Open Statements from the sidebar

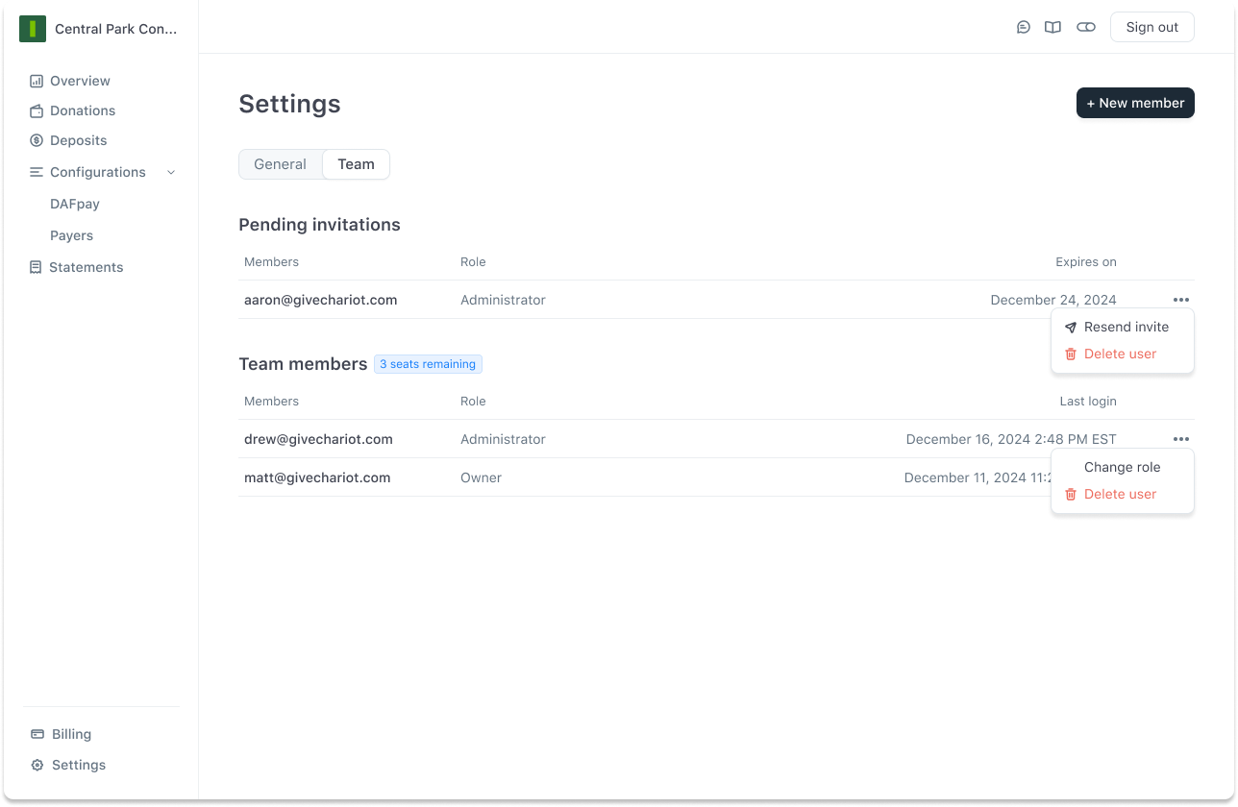(86, 267)
